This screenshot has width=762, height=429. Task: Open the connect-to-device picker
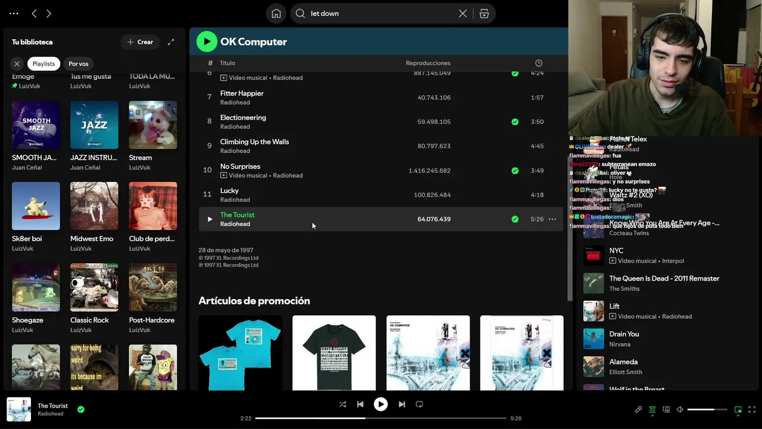pos(666,409)
